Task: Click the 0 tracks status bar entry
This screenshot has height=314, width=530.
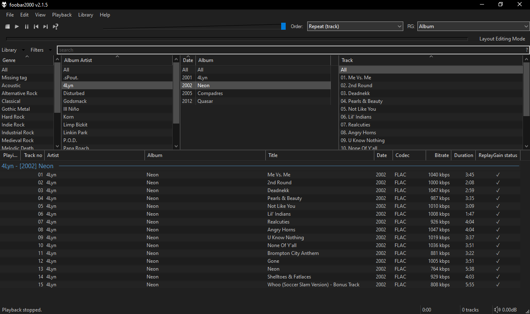Action: click(470, 310)
